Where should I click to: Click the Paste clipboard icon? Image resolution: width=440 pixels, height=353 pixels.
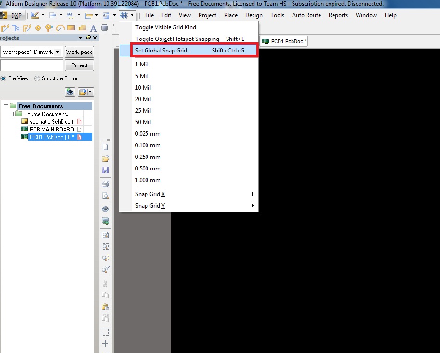(x=106, y=307)
